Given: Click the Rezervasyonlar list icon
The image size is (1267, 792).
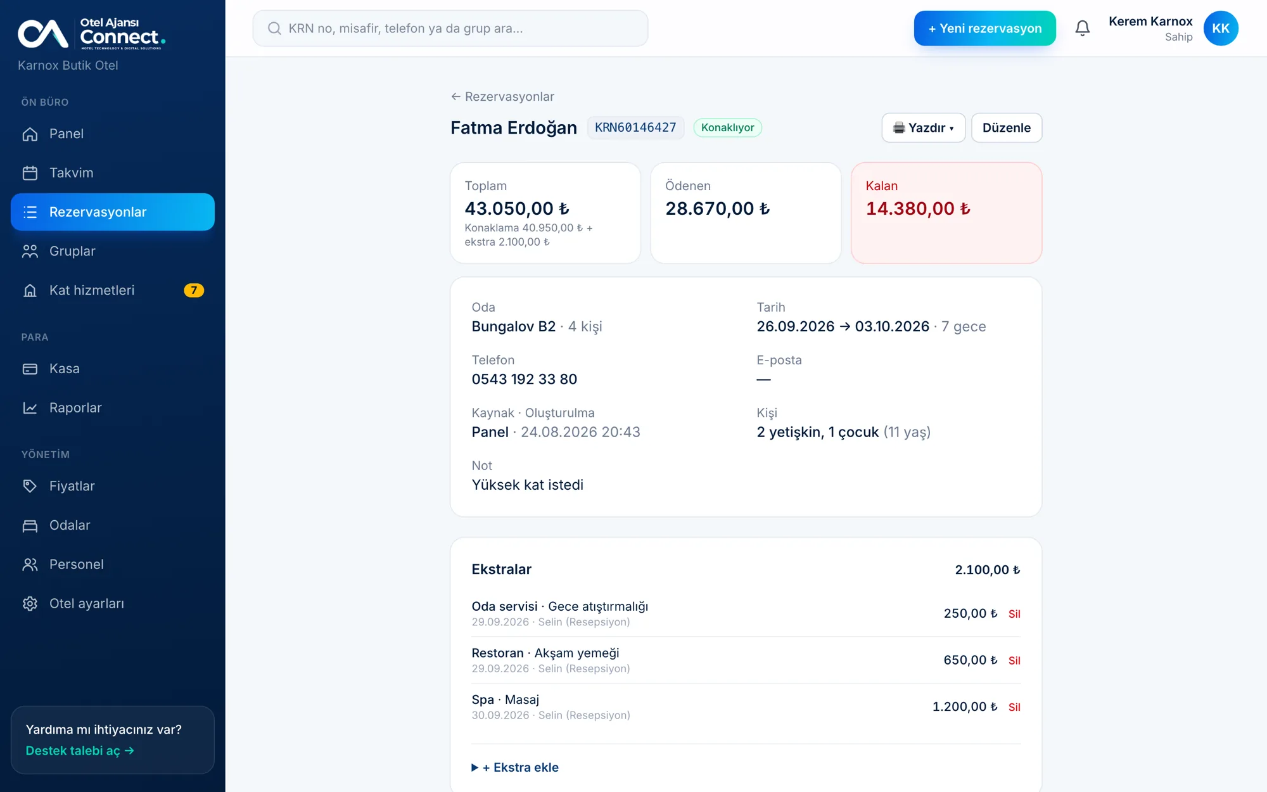Looking at the screenshot, I should point(30,212).
